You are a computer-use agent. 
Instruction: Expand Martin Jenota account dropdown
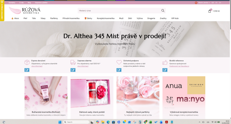tap(204, 3)
